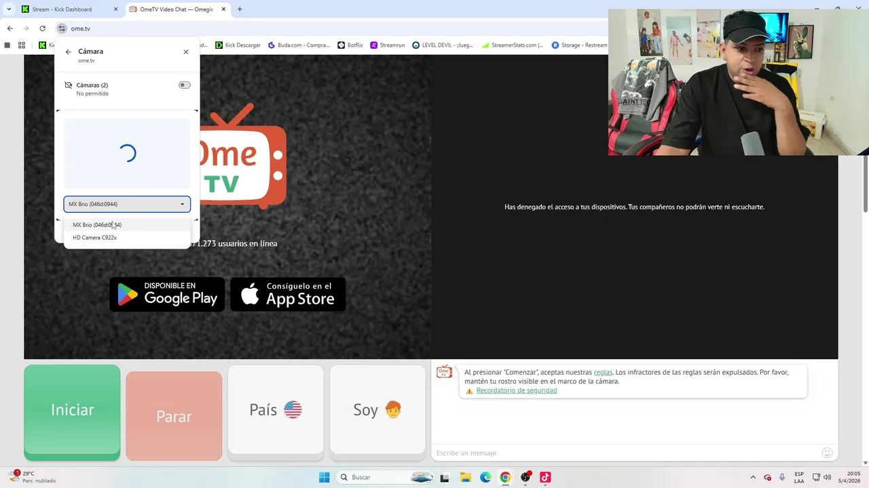Open weather widget showing 29°C
The width and height of the screenshot is (869, 488).
pyautogui.click(x=33, y=477)
